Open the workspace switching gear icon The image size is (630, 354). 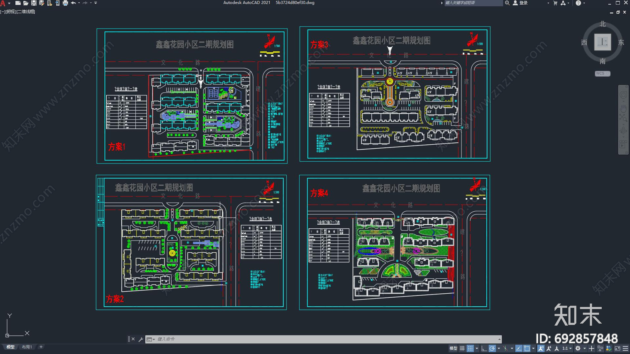point(578,348)
